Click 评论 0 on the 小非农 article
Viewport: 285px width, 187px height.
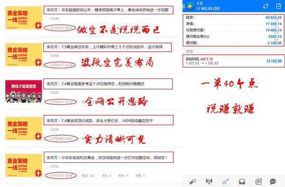[106, 176]
